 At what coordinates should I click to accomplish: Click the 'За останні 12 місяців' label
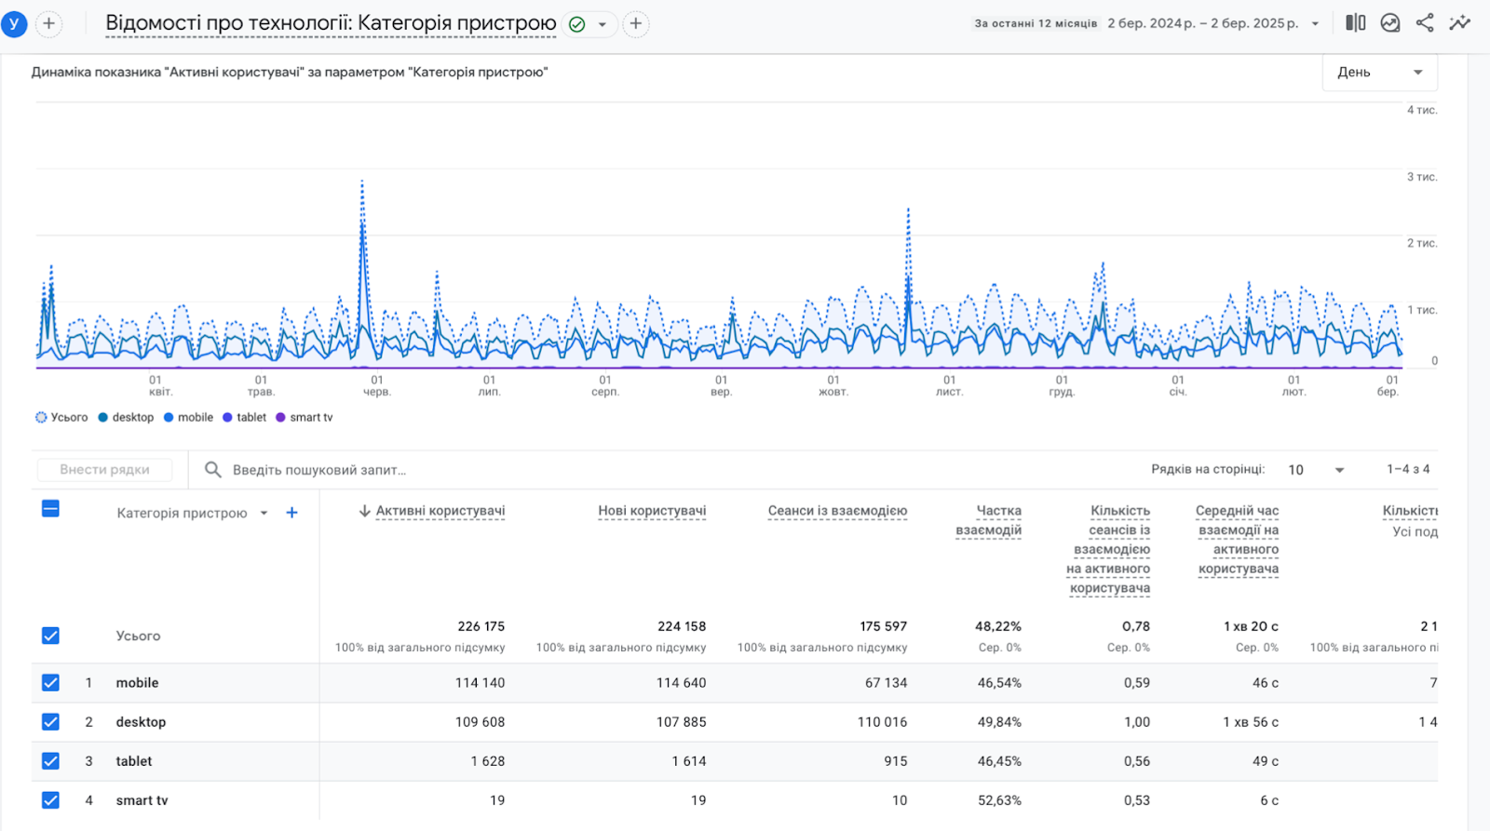pyautogui.click(x=1036, y=24)
